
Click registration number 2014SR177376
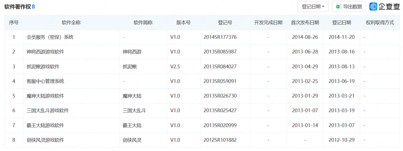220,37
